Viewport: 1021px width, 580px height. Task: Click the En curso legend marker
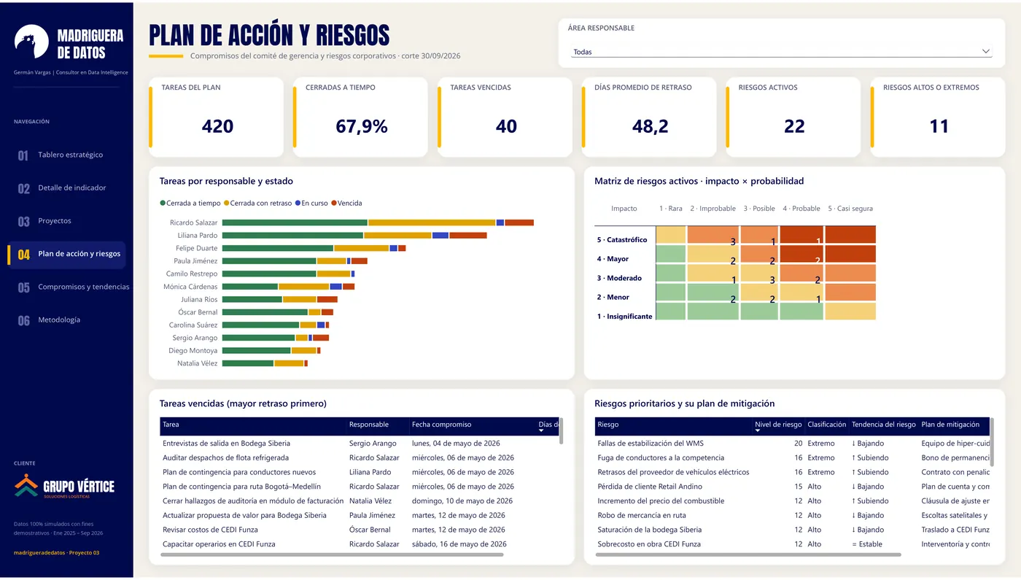298,204
